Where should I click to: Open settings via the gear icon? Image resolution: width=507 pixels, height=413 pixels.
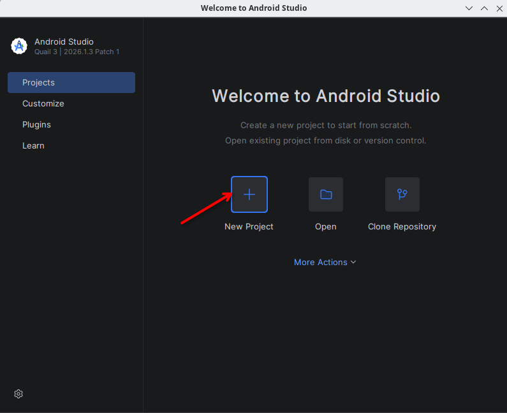point(18,394)
